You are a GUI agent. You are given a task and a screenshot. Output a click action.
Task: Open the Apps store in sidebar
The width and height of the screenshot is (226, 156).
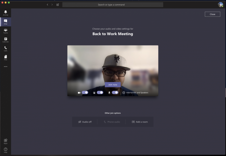[x=6, y=141]
